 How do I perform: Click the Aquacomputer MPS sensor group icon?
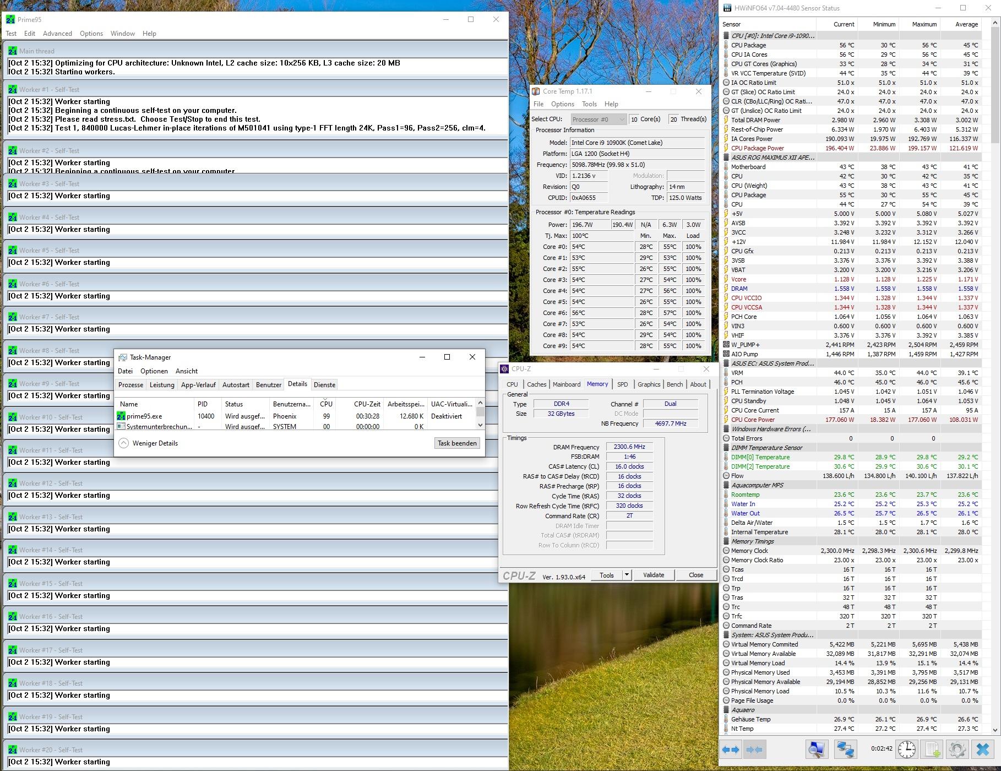(726, 485)
